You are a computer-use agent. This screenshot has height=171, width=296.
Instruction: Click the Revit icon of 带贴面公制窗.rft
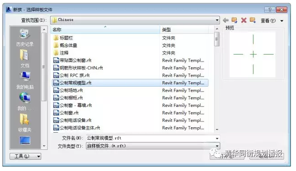click(x=56, y=60)
